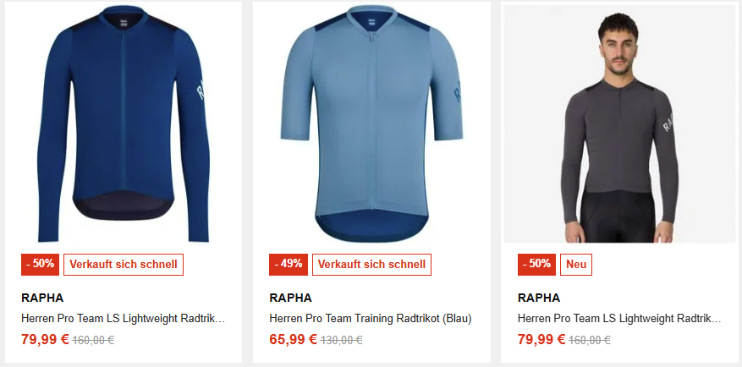Click the 'Neu' label on grey jersey
This screenshot has width=742, height=367.
point(576,265)
